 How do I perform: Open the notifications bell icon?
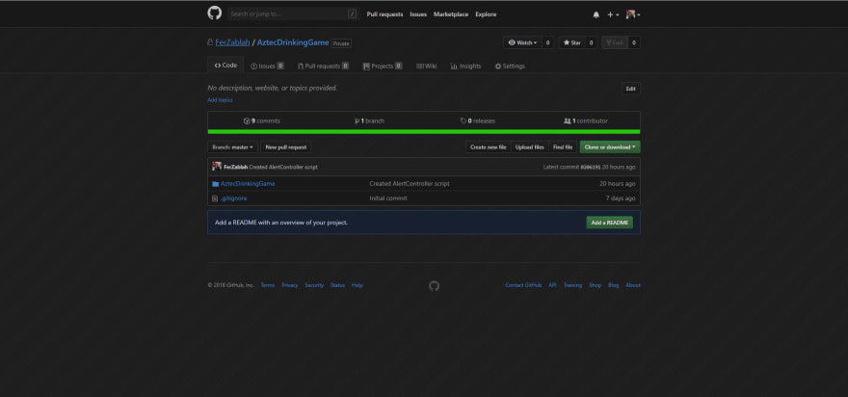[596, 14]
